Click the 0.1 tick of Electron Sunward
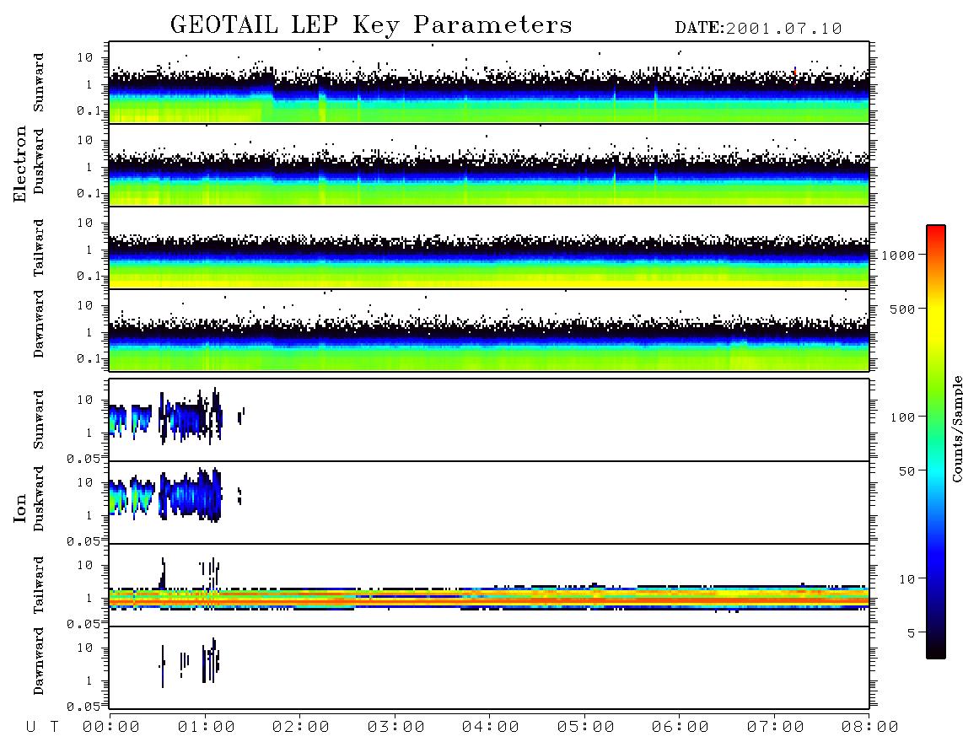 [x=89, y=110]
